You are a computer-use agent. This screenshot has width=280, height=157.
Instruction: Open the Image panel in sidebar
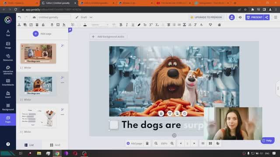point(8,45)
